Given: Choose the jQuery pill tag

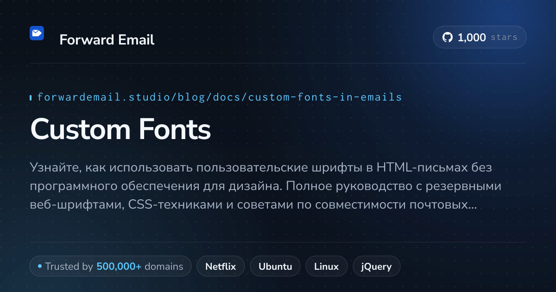Looking at the screenshot, I should coord(376,267).
